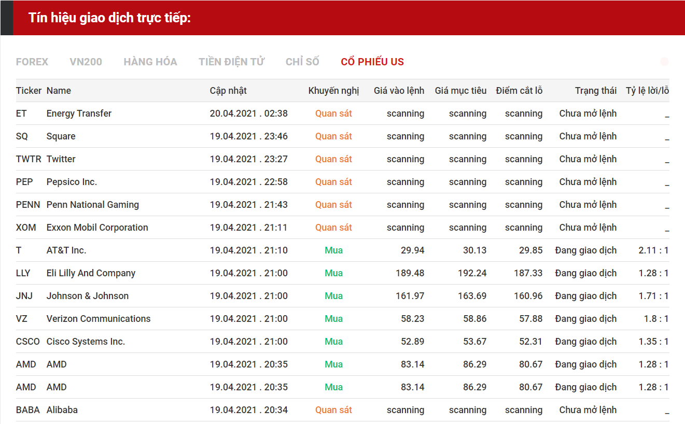Go to the TIỀN ĐIỆN TỬ tab

[231, 62]
